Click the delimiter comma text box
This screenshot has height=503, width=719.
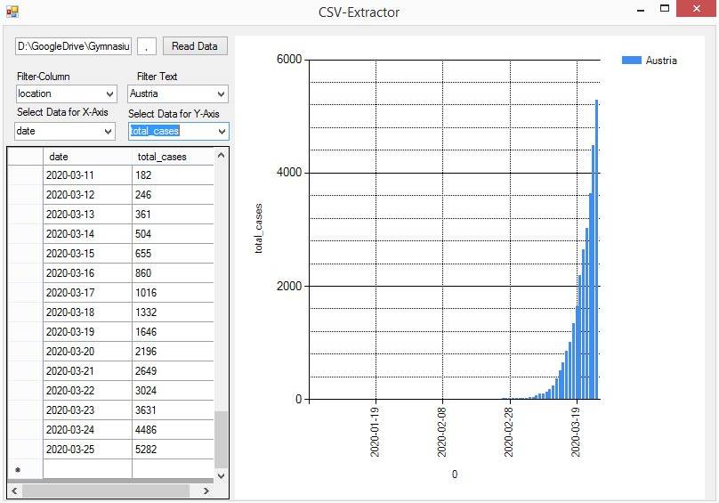click(x=148, y=46)
